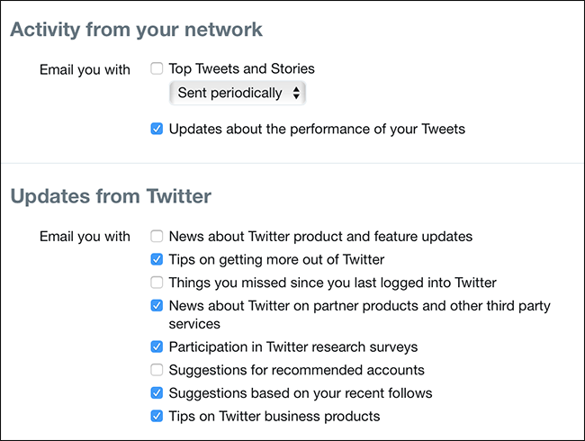Uncheck Participation in Twitter research surveys

157,346
